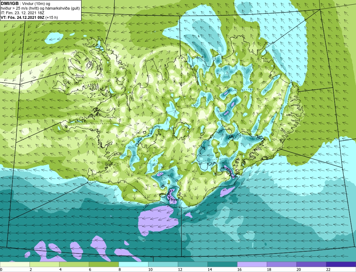Click the line mentioning 'hámarkshviða (gult)'
Viewport: 356px width, 272px height.
[x=40, y=9]
